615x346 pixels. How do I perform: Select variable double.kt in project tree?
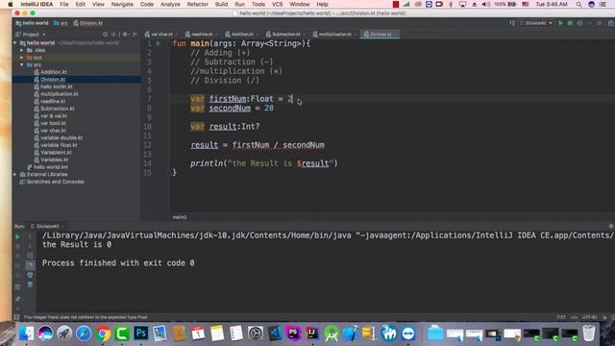point(61,137)
